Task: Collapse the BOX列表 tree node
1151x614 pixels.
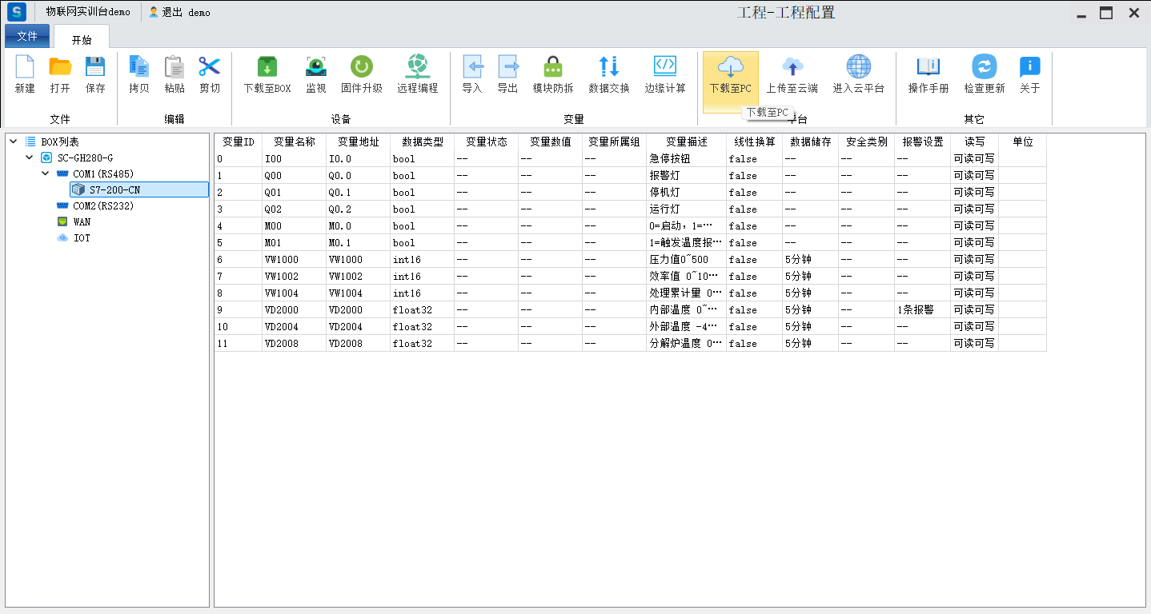Action: (x=13, y=142)
